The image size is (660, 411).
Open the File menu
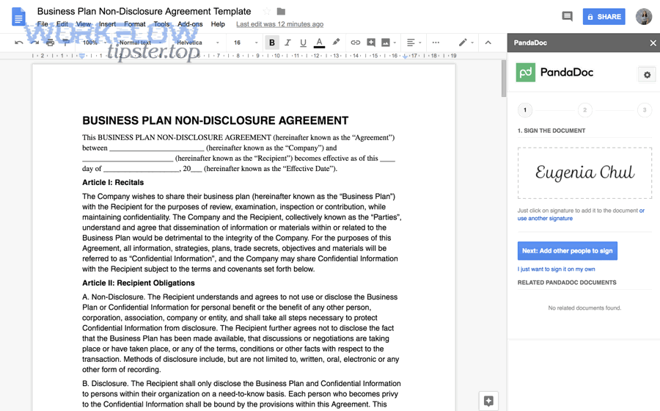(43, 24)
